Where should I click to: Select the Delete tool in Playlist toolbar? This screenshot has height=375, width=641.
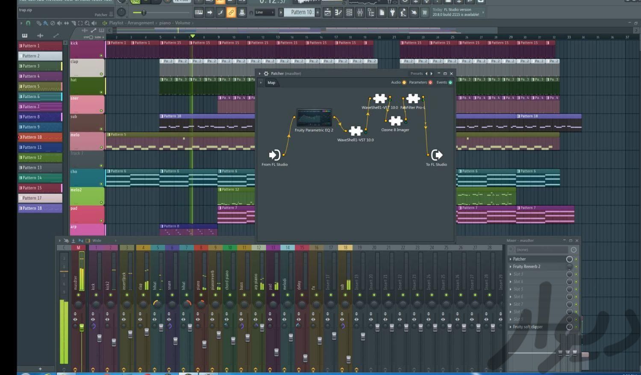point(53,23)
